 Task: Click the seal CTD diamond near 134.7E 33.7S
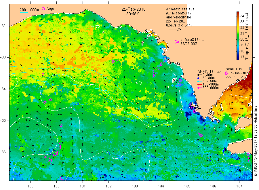pos(180,81)
